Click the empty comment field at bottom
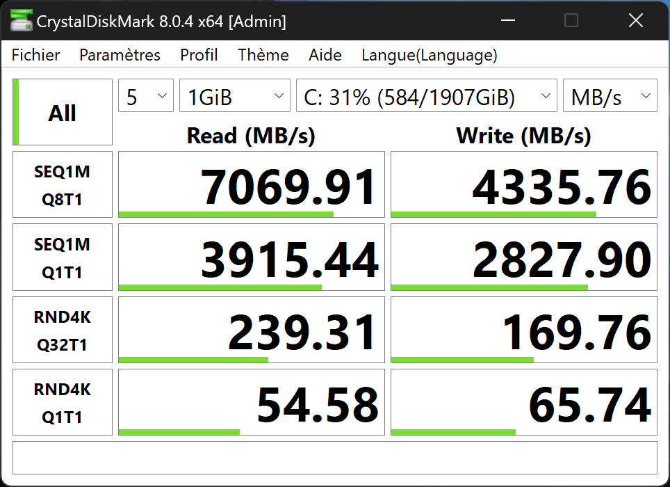670x487 pixels. pos(334,458)
